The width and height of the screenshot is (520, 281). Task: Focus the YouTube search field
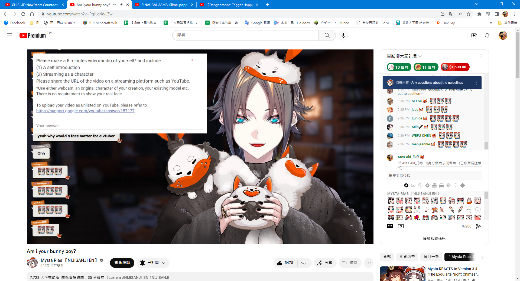pos(246,35)
